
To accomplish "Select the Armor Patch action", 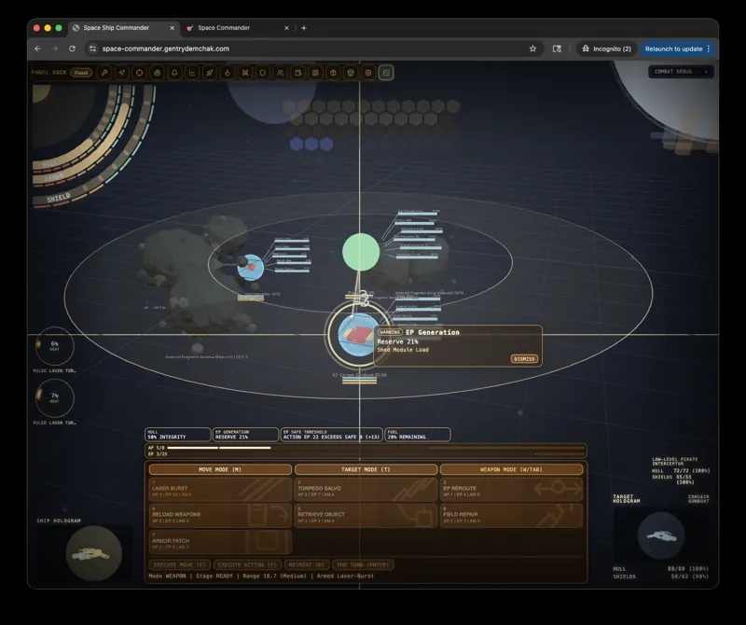I will 220,542.
